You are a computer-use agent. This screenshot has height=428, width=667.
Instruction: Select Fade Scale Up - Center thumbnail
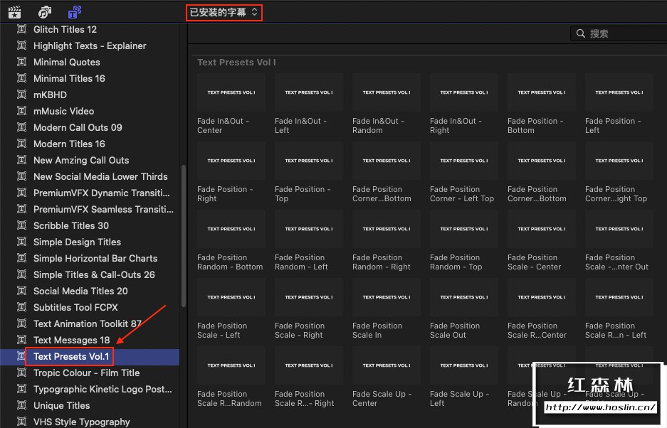coord(387,365)
